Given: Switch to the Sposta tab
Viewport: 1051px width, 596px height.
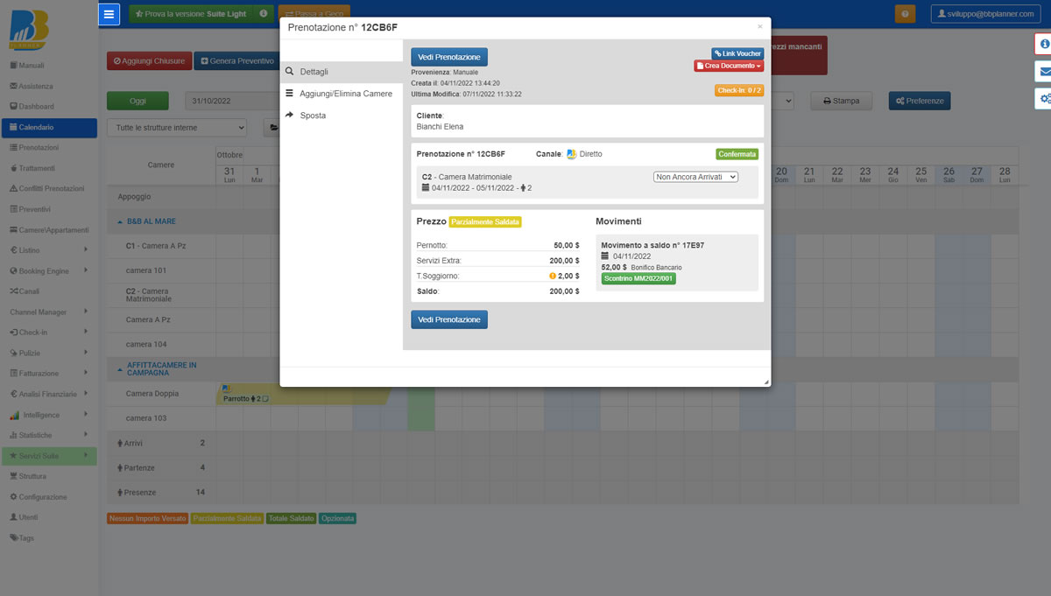Looking at the screenshot, I should 313,115.
